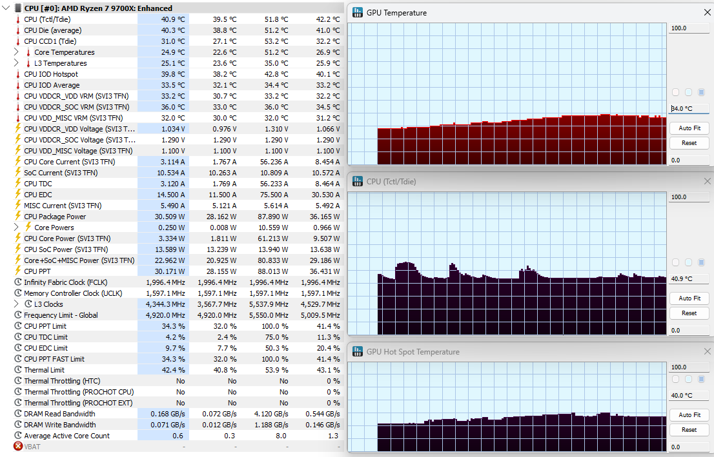Click the clock icon next to DRAM Read Bandwidth
714x457 pixels.
18,413
